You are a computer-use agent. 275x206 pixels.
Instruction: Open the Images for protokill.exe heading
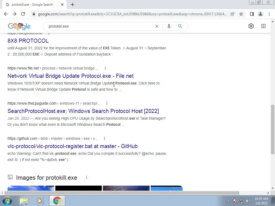pyautogui.click(x=47, y=178)
